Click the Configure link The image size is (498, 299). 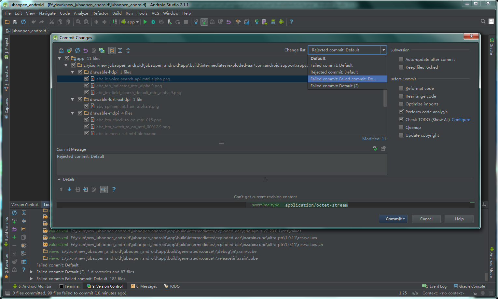tap(461, 120)
